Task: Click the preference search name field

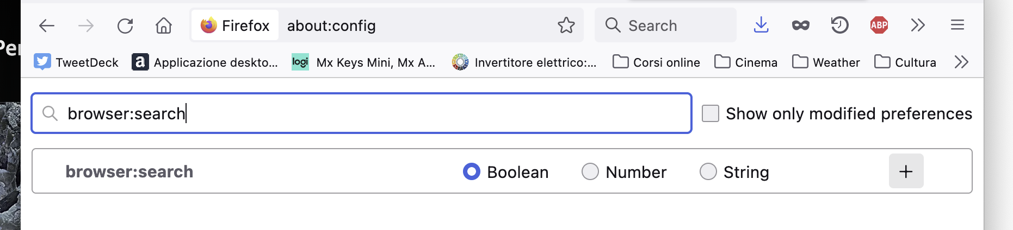Action: (x=362, y=113)
